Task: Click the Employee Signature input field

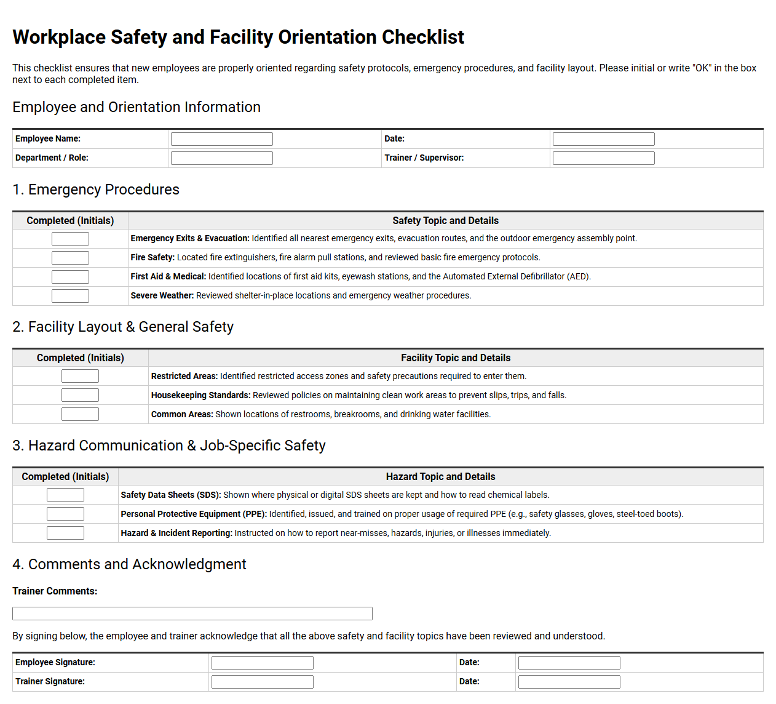Action: 262,663
